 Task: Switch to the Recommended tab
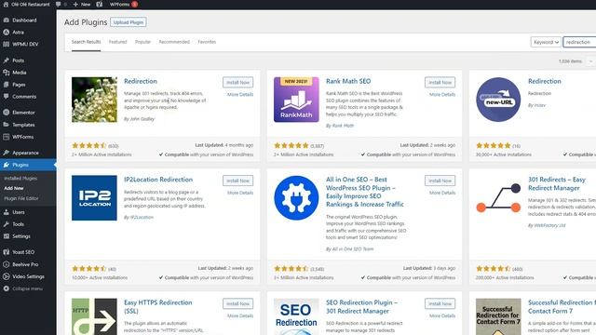point(174,42)
